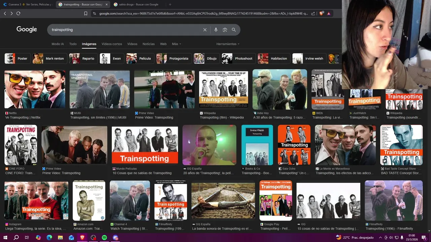This screenshot has width=431, height=242.
Task: Switch to the Cuevana 3 tab
Action: (28, 4)
